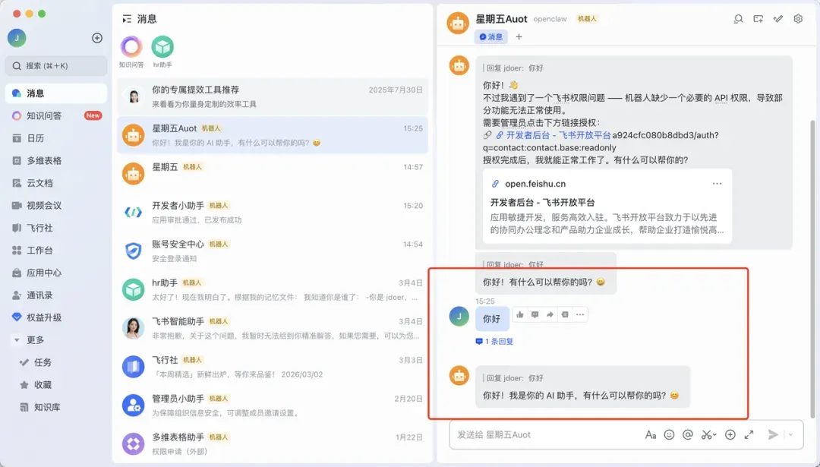Open the hr助手 conversation in list
820x467 pixels.
[x=273, y=290]
